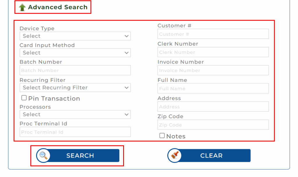This screenshot has width=298, height=177.
Task: Focus the Invoice Number input
Action: tap(213, 71)
